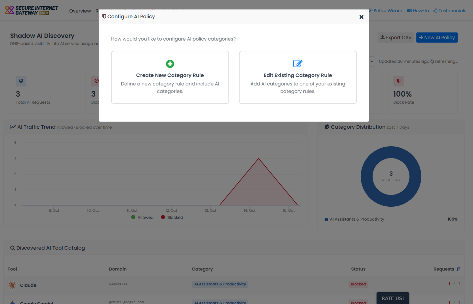Open the Testimonials link
Viewport: 473px width, 304px height.
click(450, 10)
